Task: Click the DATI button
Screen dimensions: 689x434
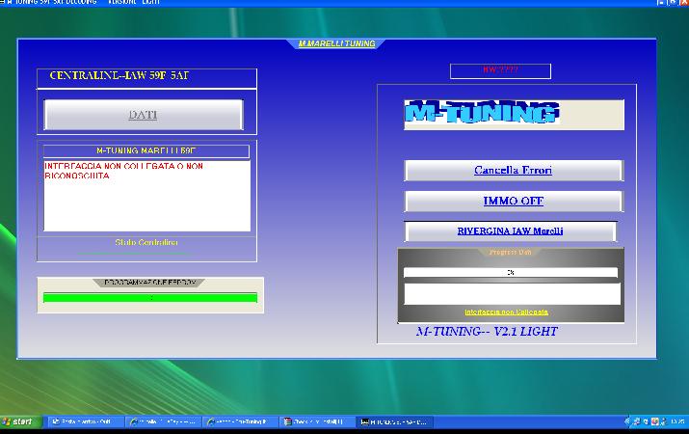Action: coord(144,115)
